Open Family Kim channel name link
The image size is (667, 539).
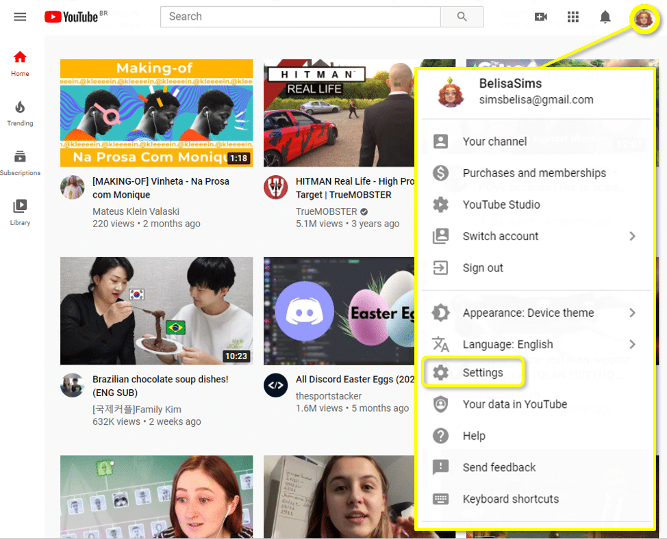point(136,410)
